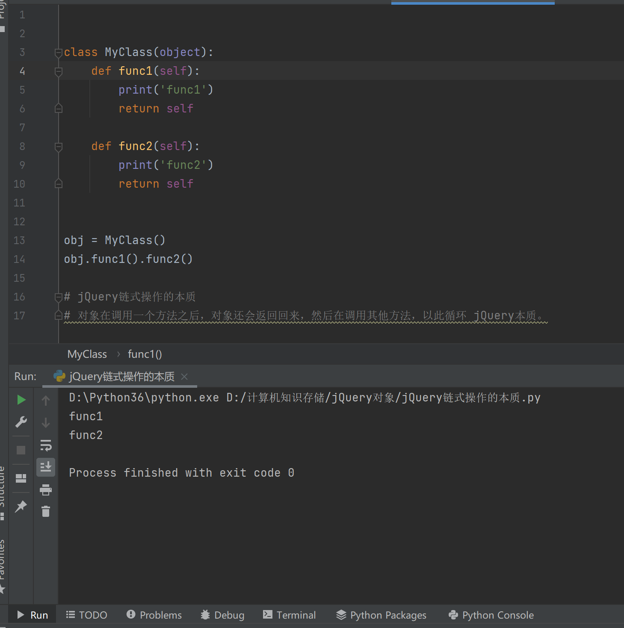Collapse the class MyClass fold marker
The width and height of the screenshot is (624, 628).
[x=59, y=53]
